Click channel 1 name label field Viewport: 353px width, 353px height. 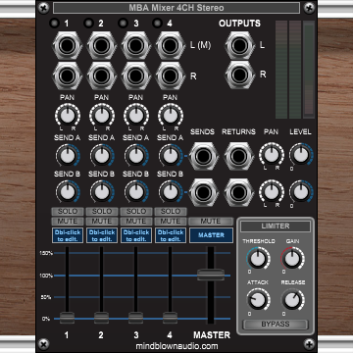pos(68,235)
